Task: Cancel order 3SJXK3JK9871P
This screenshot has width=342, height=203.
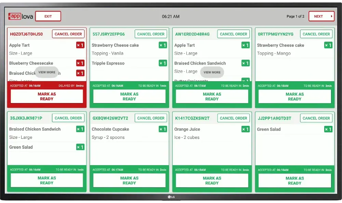Action: [x=68, y=118]
